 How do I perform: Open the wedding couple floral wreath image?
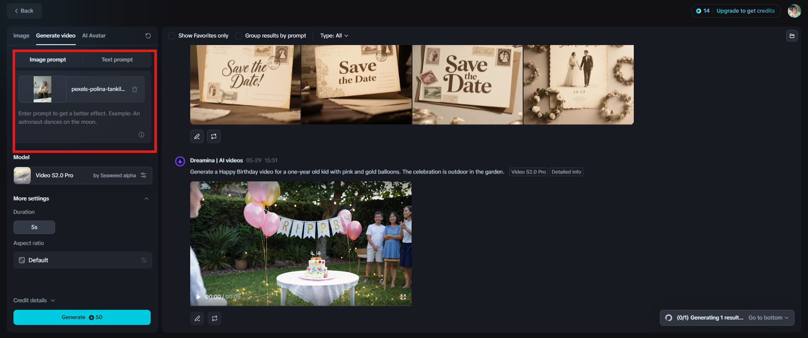point(579,85)
